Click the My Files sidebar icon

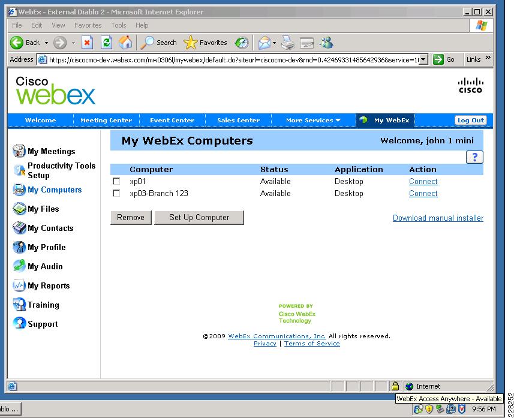(x=19, y=209)
